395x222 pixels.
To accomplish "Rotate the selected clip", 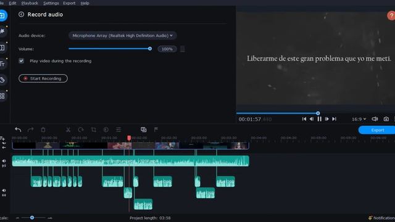I will click(81, 129).
